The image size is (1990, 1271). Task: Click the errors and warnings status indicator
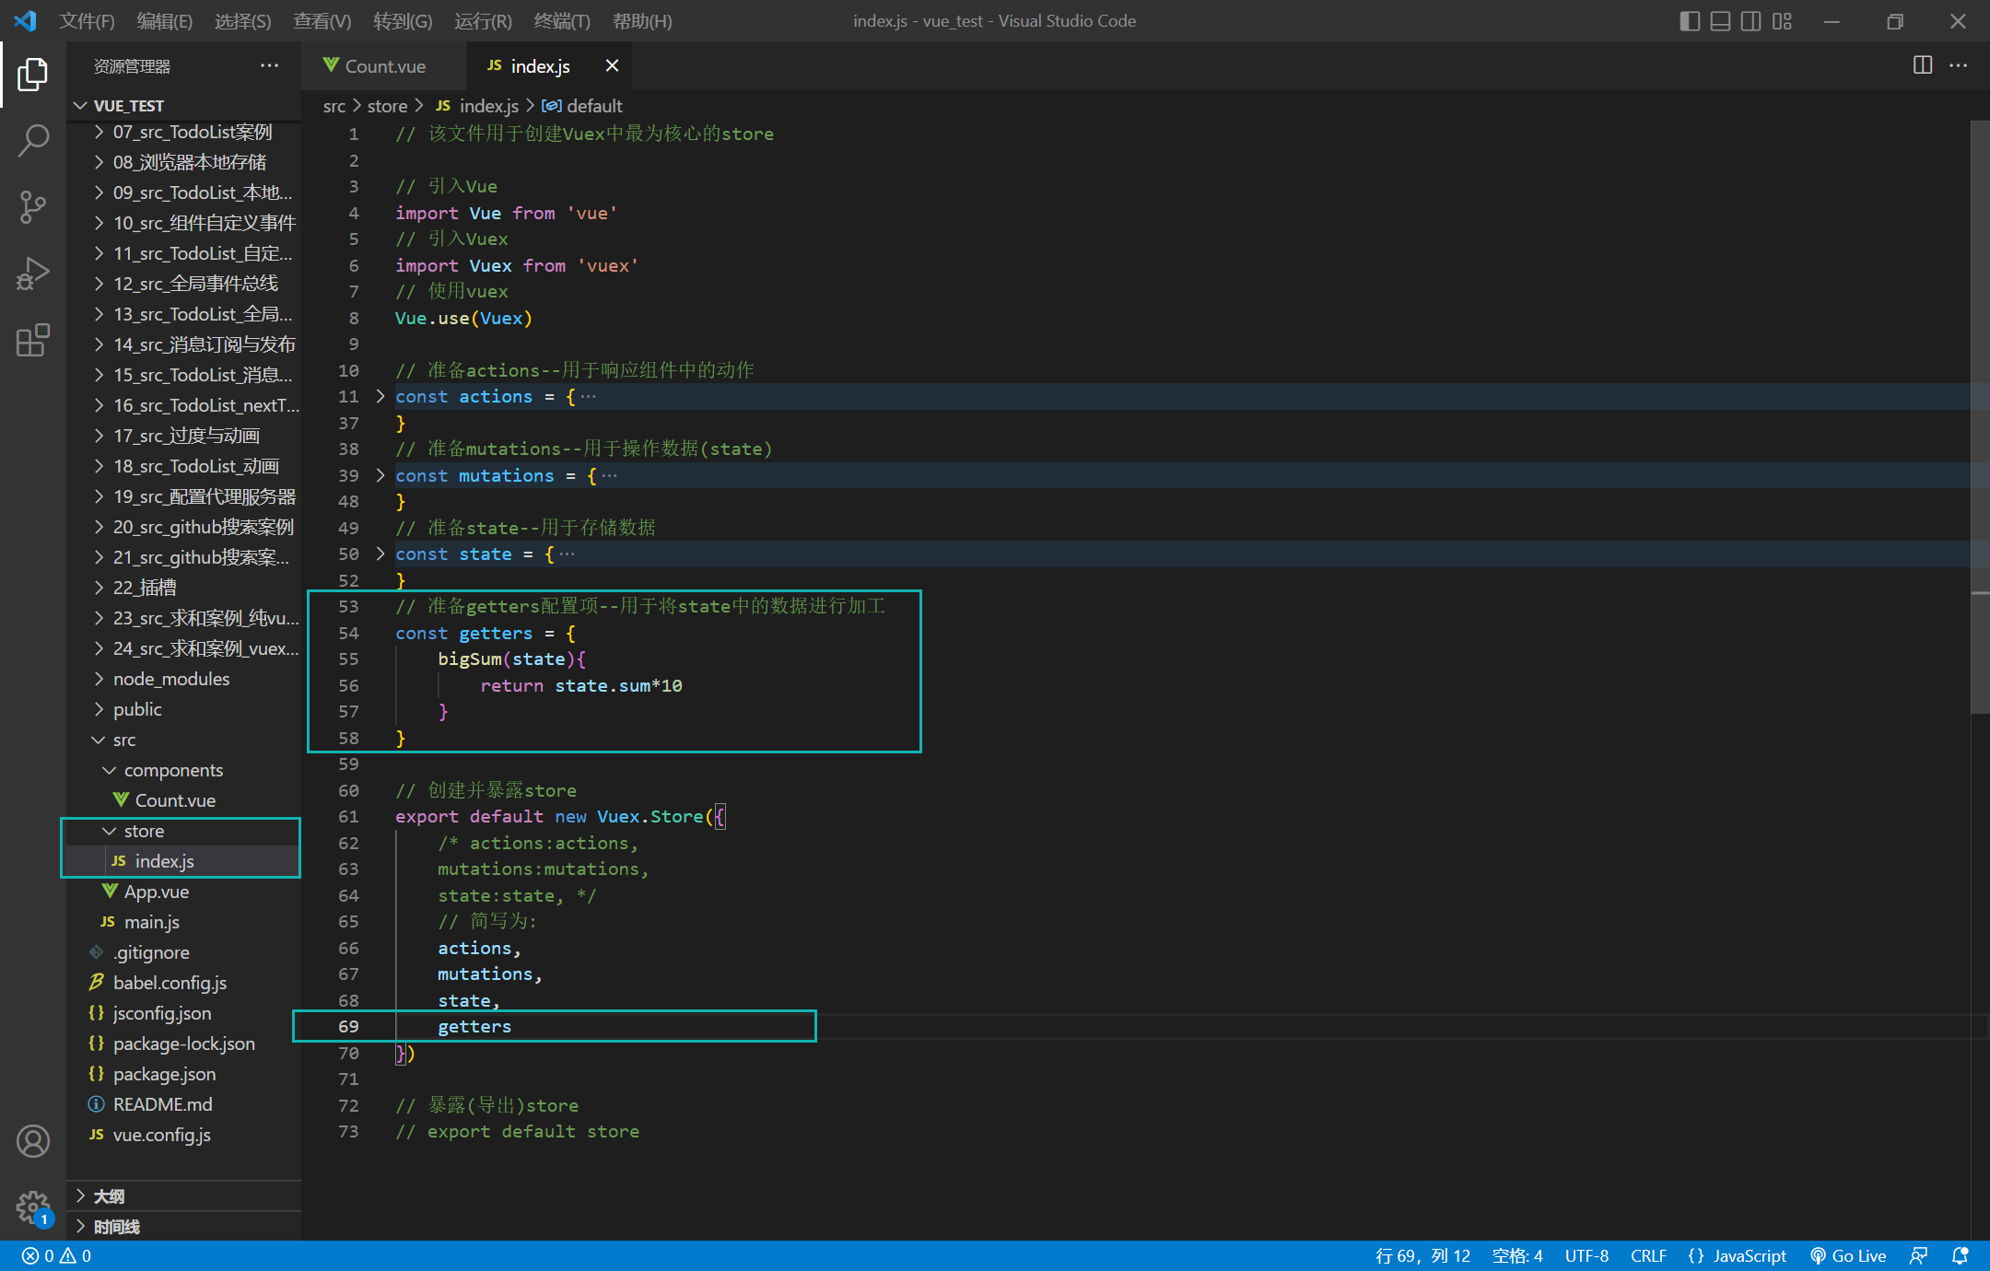[x=56, y=1256]
